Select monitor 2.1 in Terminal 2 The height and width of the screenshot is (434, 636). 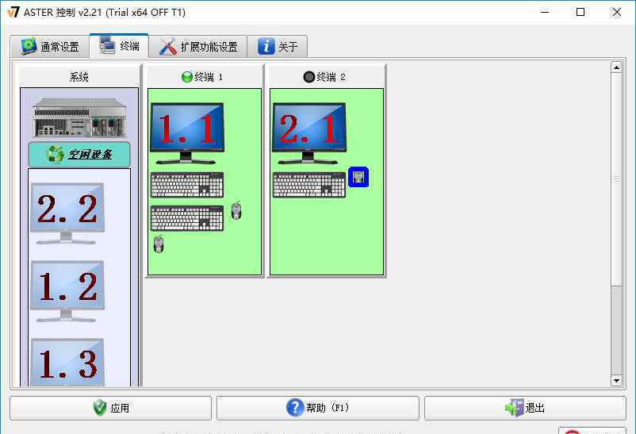[309, 133]
